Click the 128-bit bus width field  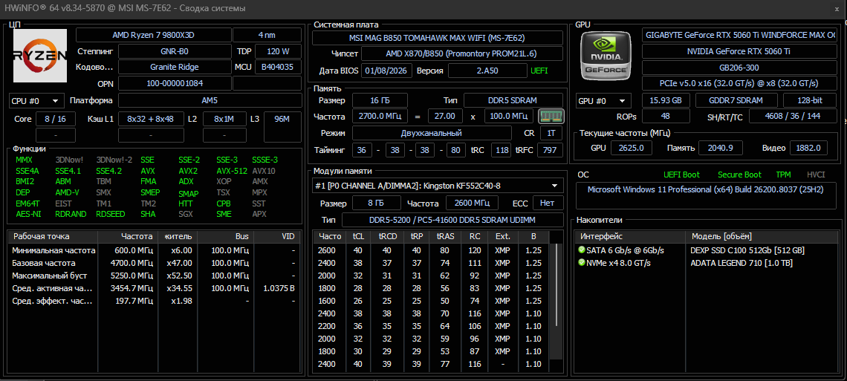[811, 101]
